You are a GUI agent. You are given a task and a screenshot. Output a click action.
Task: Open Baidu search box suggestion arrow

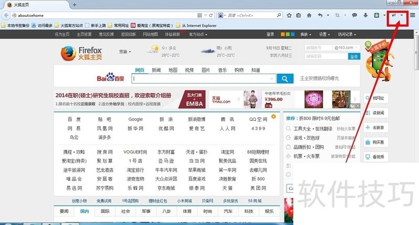[x=272, y=78]
